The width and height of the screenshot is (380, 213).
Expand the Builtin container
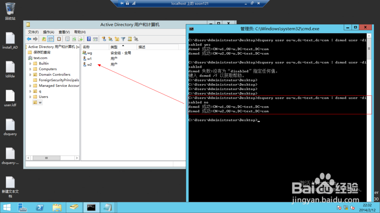[x=30, y=64]
